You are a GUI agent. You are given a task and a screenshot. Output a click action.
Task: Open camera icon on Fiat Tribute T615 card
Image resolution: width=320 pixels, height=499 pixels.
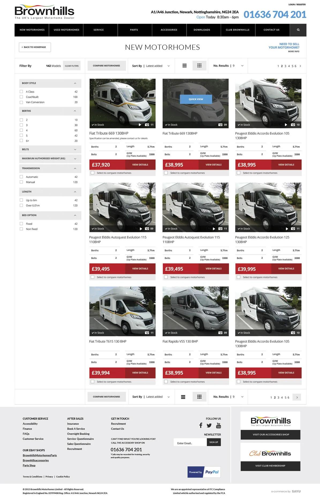(x=147, y=333)
